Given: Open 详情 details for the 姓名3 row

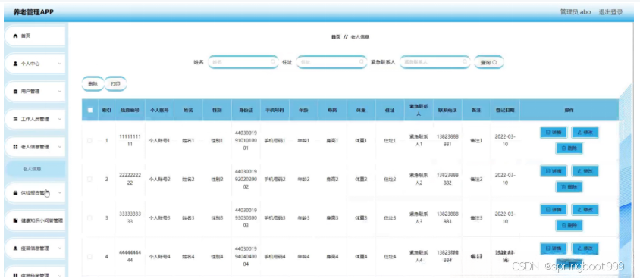Looking at the screenshot, I should pyautogui.click(x=554, y=210).
